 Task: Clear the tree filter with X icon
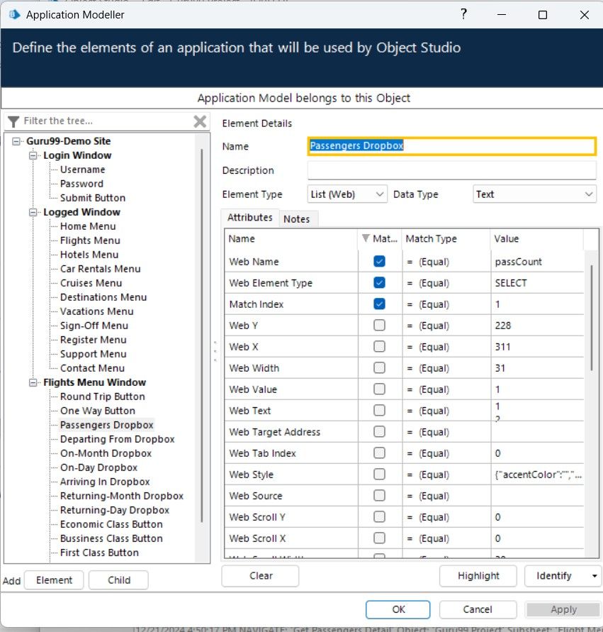pyautogui.click(x=201, y=121)
